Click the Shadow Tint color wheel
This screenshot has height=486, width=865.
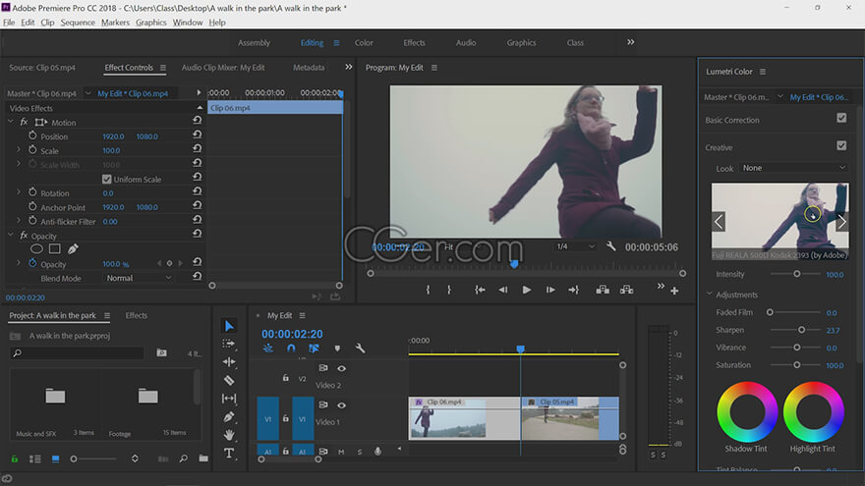coord(747,411)
